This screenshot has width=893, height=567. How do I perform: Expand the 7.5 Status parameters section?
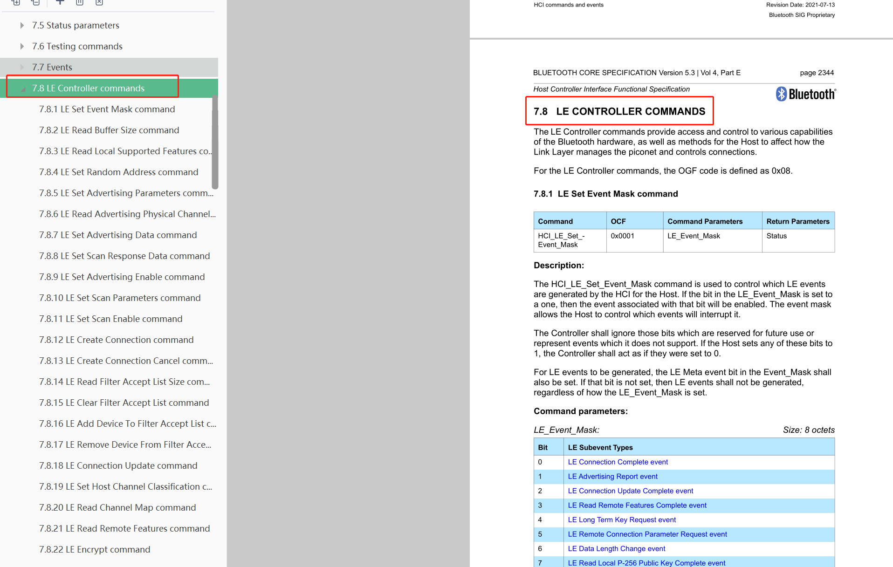click(x=22, y=26)
